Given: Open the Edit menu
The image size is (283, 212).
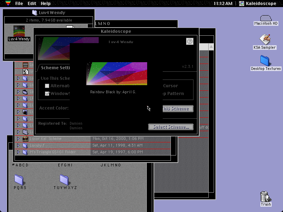Looking at the screenshot, I should 32,4.
